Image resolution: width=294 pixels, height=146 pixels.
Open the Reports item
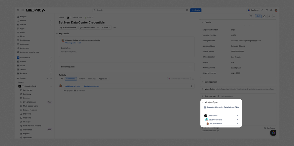click(26, 133)
